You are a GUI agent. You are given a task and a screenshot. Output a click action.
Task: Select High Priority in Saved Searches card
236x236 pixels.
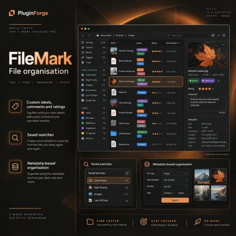[x=109, y=188]
